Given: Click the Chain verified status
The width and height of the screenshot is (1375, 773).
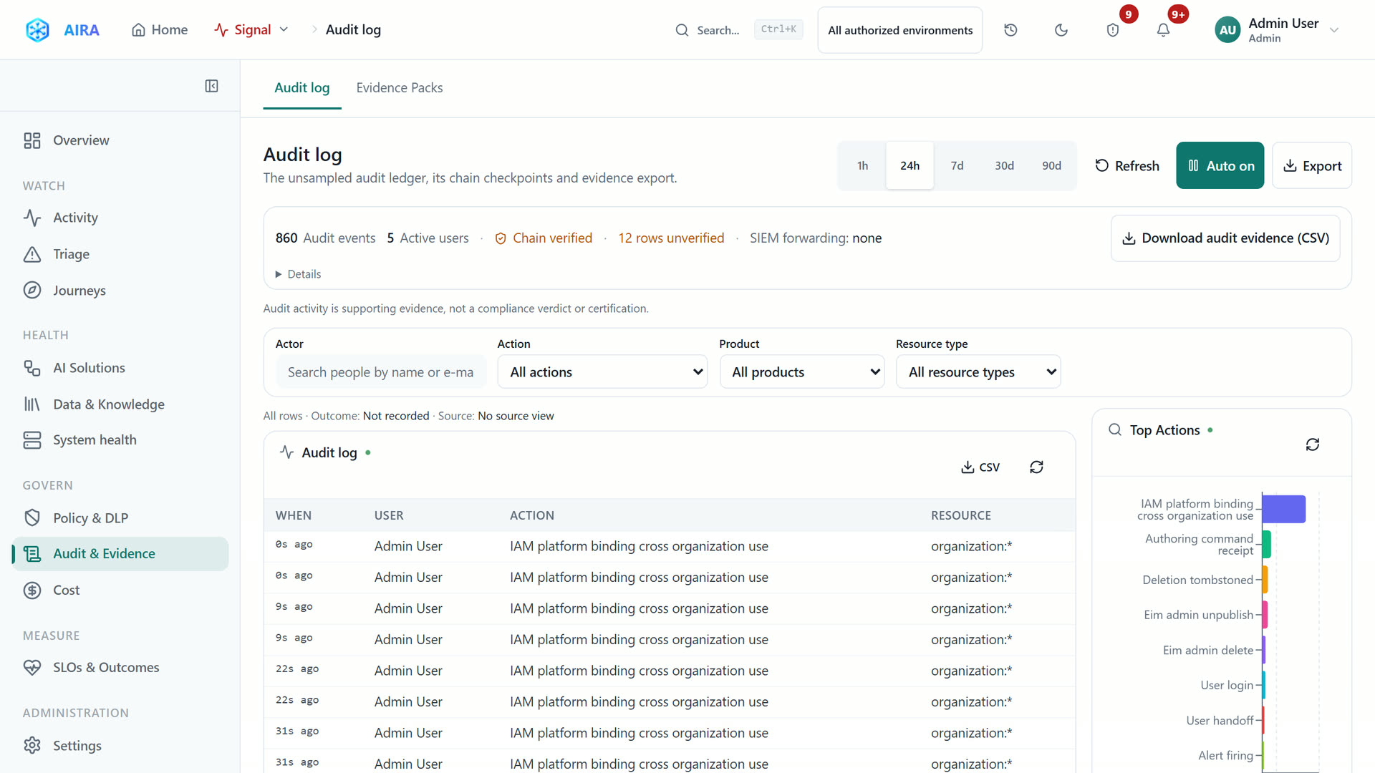Looking at the screenshot, I should pos(544,238).
